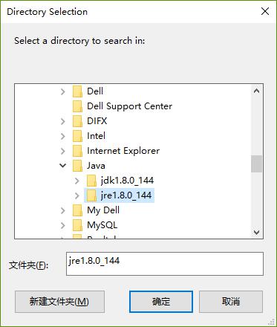Collapse the Java folder tree node
Image resolution: width=277 pixels, height=327 pixels.
pos(63,165)
